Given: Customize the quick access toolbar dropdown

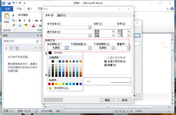Looking at the screenshot, I should tap(25, 3).
